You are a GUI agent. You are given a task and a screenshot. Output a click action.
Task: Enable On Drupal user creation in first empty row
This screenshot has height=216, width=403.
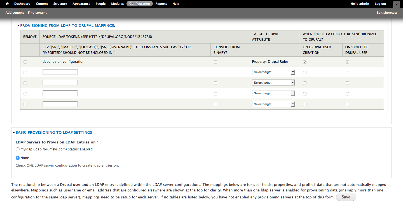point(305,73)
